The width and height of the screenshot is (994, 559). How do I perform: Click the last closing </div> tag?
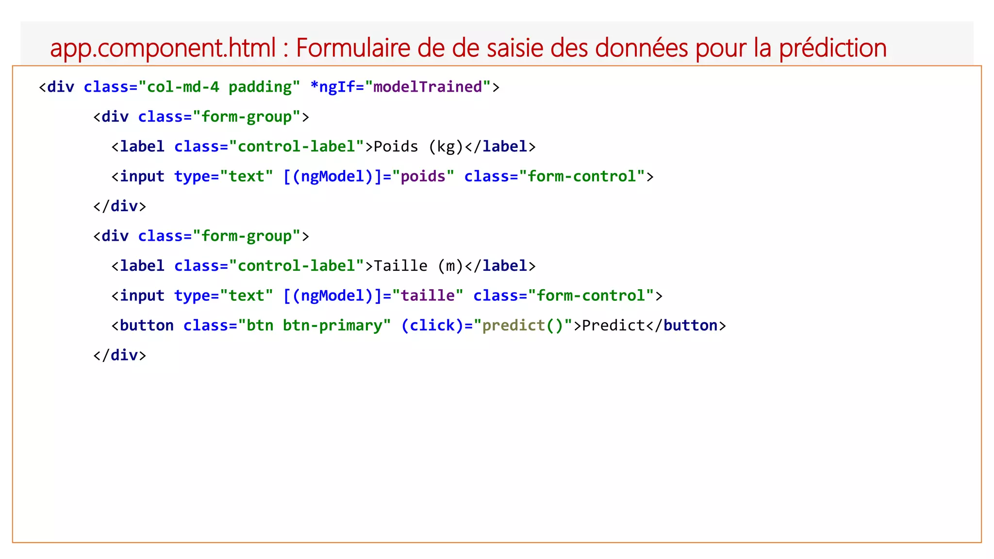pos(119,355)
